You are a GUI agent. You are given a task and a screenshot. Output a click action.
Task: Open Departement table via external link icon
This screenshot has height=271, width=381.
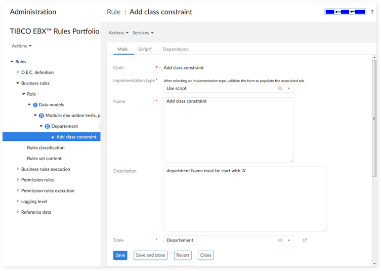tap(304, 240)
